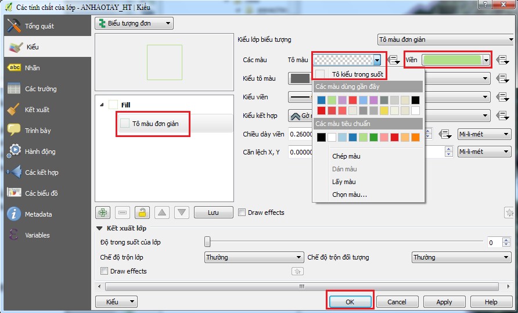This screenshot has height=313, width=518.
Task: Lock the symbol layer colour
Action: click(142, 213)
